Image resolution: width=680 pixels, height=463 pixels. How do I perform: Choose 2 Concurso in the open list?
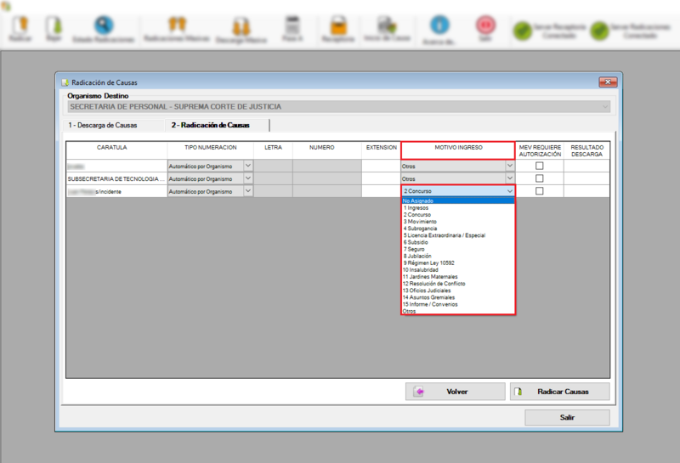click(458, 215)
